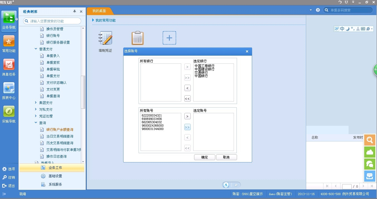Viewport: 377px width, 199px height.
Task: Expand the 业务导航 flyout arrow
Action: [17, 19]
